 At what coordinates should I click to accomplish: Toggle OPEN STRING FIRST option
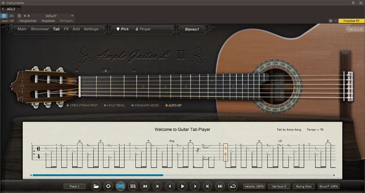pos(82,105)
